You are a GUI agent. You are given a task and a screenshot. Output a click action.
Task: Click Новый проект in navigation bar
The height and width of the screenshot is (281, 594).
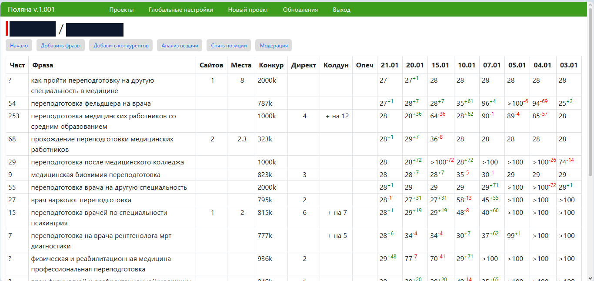click(x=248, y=10)
